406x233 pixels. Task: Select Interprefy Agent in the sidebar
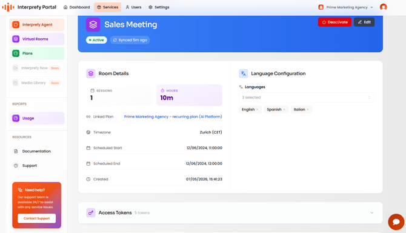(37, 25)
